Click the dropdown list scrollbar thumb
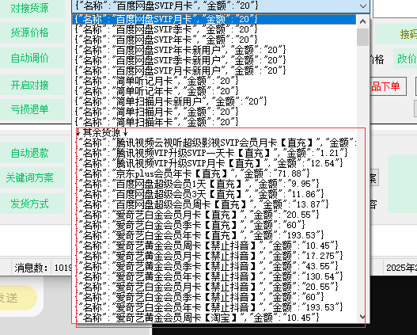Screen dimensions: 417x335 pyautogui.click(x=362, y=37)
